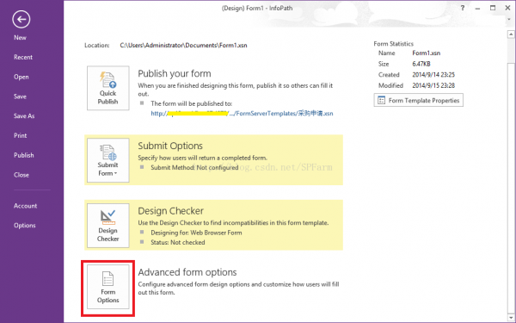This screenshot has width=516, height=323.
Task: Open the Recent forms list
Action: tap(23, 57)
